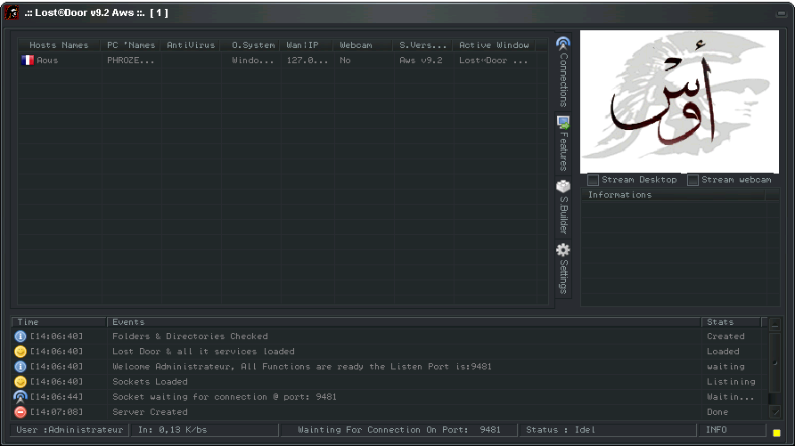Sort by the Hosts Names column header
The width and height of the screenshot is (795, 446).
click(x=59, y=45)
